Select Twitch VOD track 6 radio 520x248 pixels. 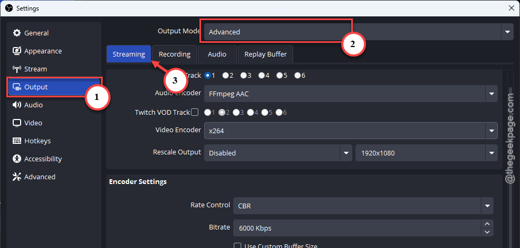point(279,113)
